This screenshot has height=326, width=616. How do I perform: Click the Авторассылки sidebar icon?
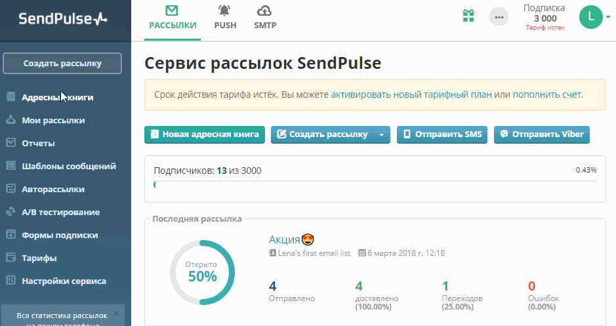(x=11, y=188)
